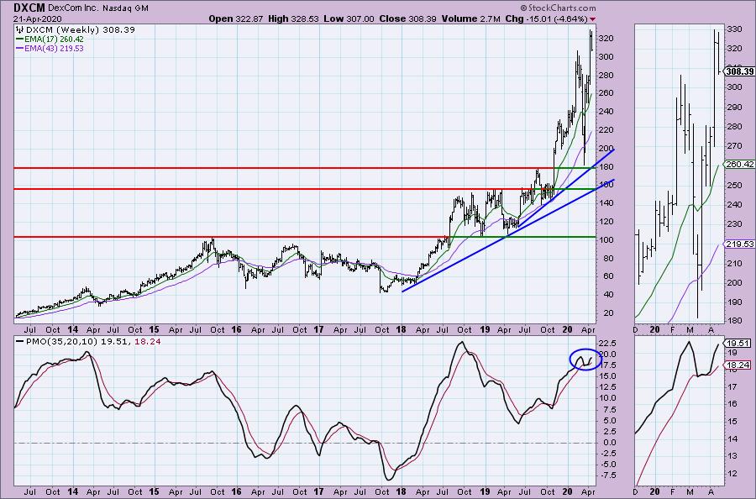Image resolution: width=756 pixels, height=499 pixels.
Task: Click the 22.5 level on PMO axis
Action: (x=606, y=344)
